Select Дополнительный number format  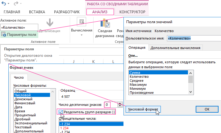click(x=32, y=131)
